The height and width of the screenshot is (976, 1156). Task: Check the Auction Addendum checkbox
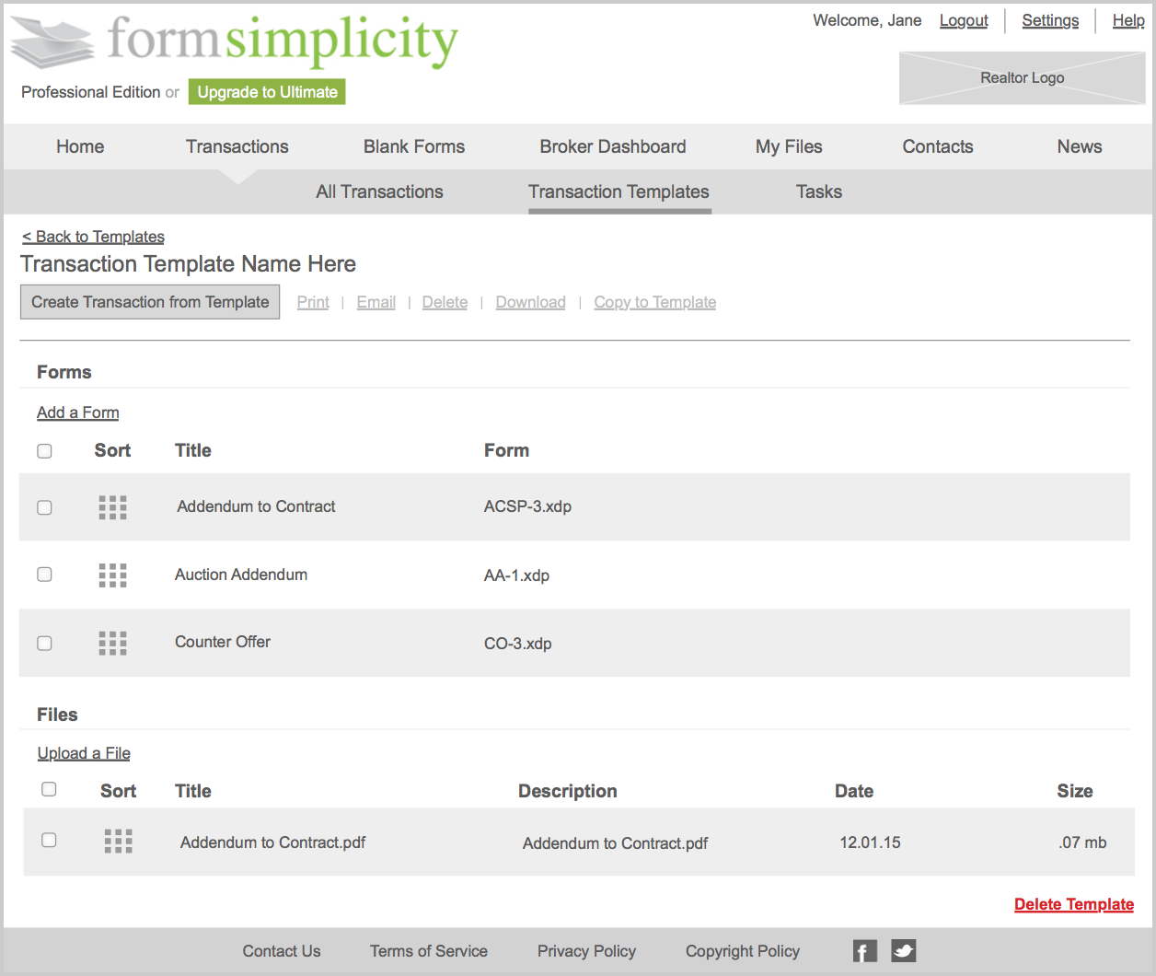pyautogui.click(x=44, y=575)
